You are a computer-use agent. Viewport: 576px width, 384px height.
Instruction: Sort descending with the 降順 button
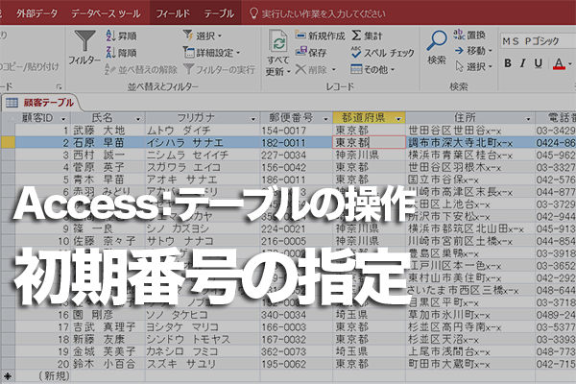(x=121, y=53)
